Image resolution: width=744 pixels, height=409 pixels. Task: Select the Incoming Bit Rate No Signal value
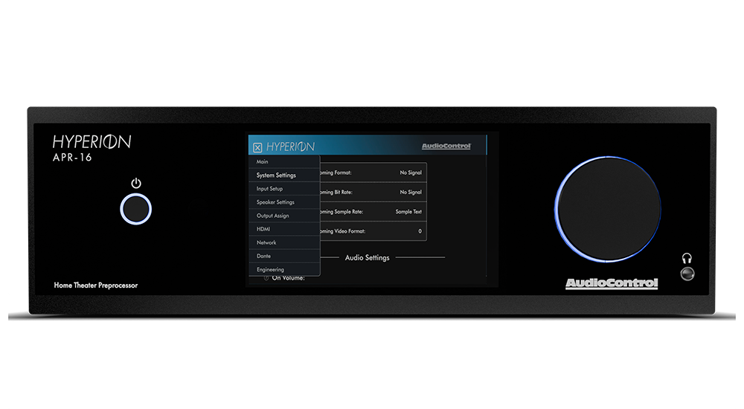point(411,192)
